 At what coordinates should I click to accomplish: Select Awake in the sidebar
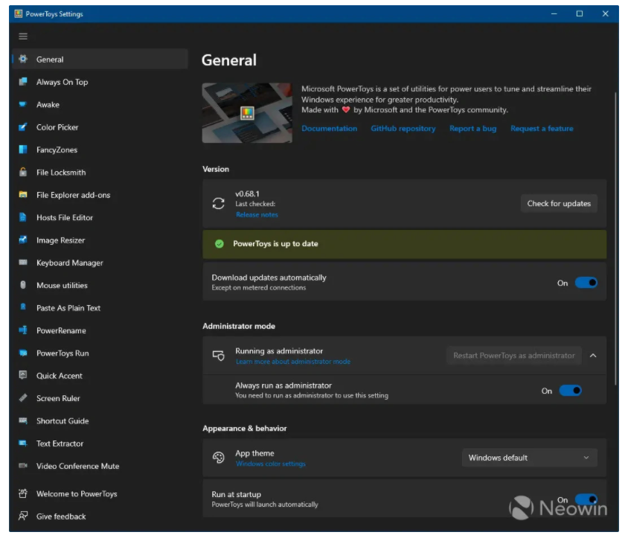tap(100, 104)
